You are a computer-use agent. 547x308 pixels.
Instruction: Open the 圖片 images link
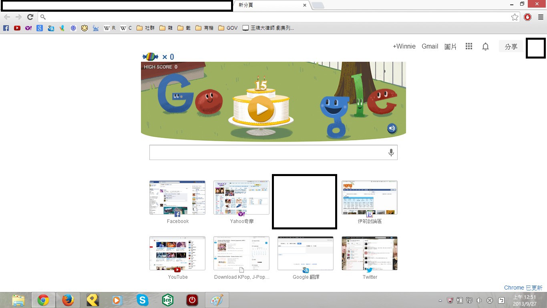coord(450,47)
